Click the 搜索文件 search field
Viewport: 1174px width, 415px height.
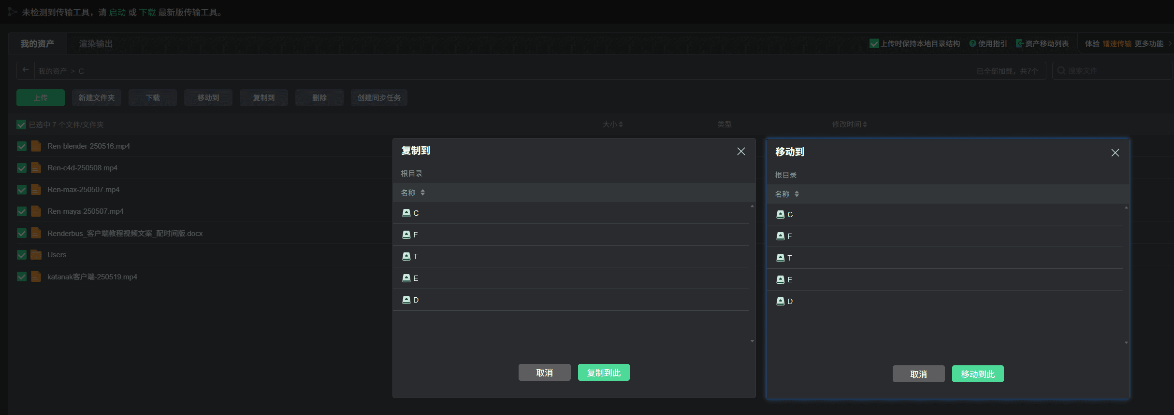coord(1112,70)
